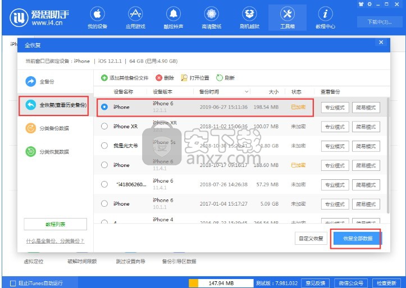Open the 教程中心 tutorial center
Screen dimensions: 406x288
tap(325, 18)
